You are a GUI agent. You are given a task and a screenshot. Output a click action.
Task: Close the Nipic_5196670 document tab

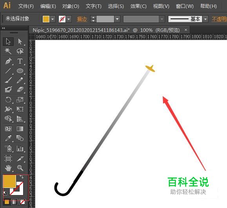click(x=186, y=30)
